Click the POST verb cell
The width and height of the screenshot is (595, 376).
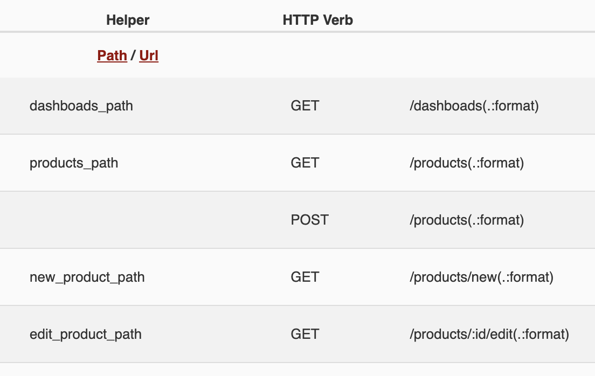[x=310, y=220]
